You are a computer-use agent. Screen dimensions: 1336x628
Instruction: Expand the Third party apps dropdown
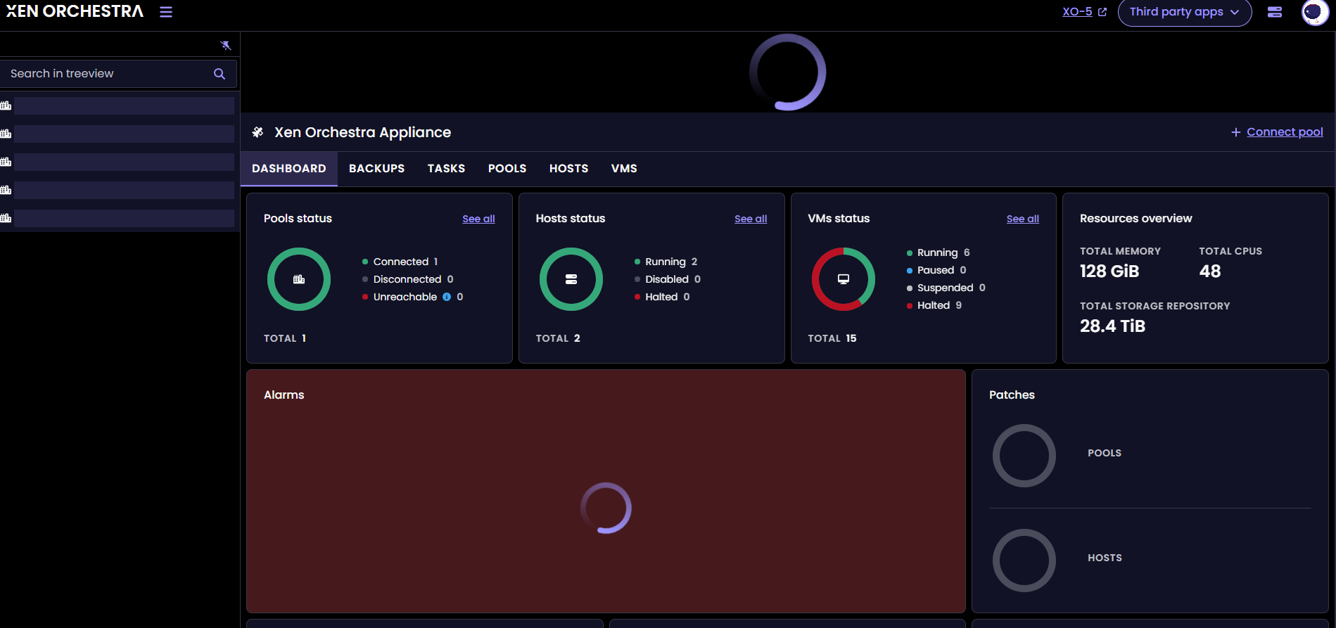(x=1185, y=12)
